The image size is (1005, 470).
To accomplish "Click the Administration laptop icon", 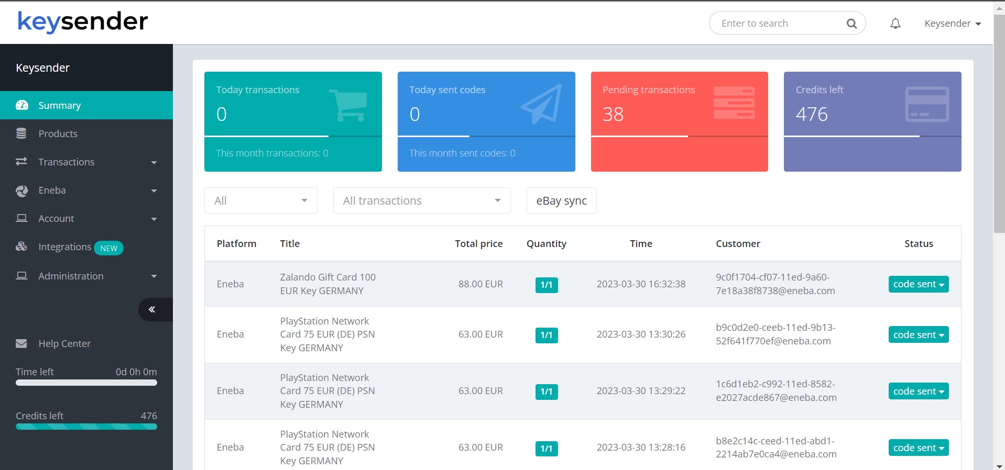I will point(21,276).
